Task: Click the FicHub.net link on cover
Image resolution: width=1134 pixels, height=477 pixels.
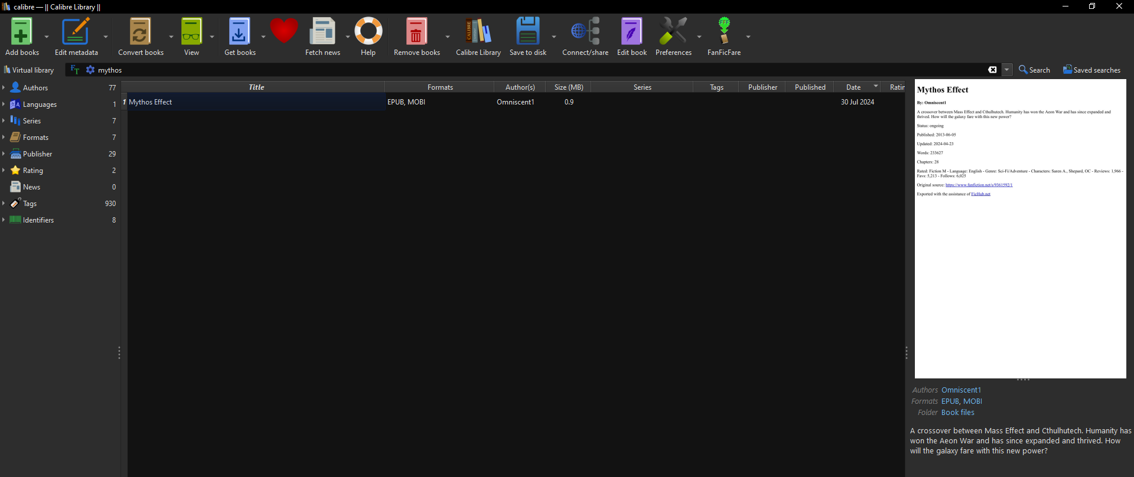Action: pyautogui.click(x=980, y=194)
